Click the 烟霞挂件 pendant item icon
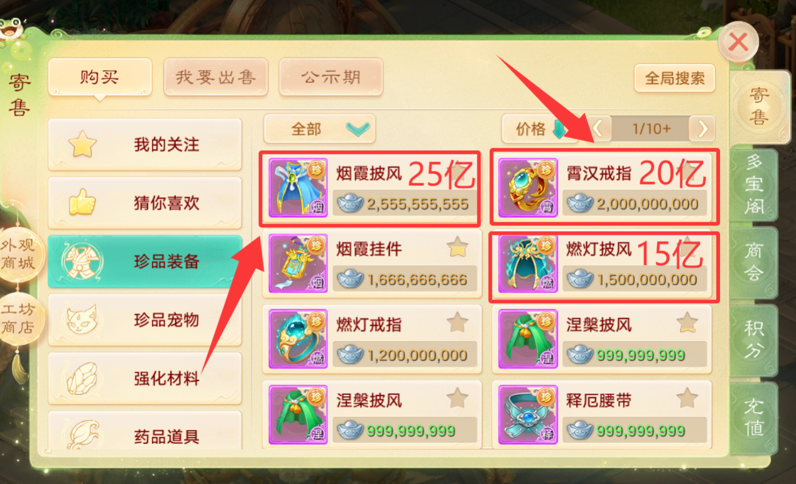Image resolution: width=796 pixels, height=484 pixels. click(x=298, y=264)
